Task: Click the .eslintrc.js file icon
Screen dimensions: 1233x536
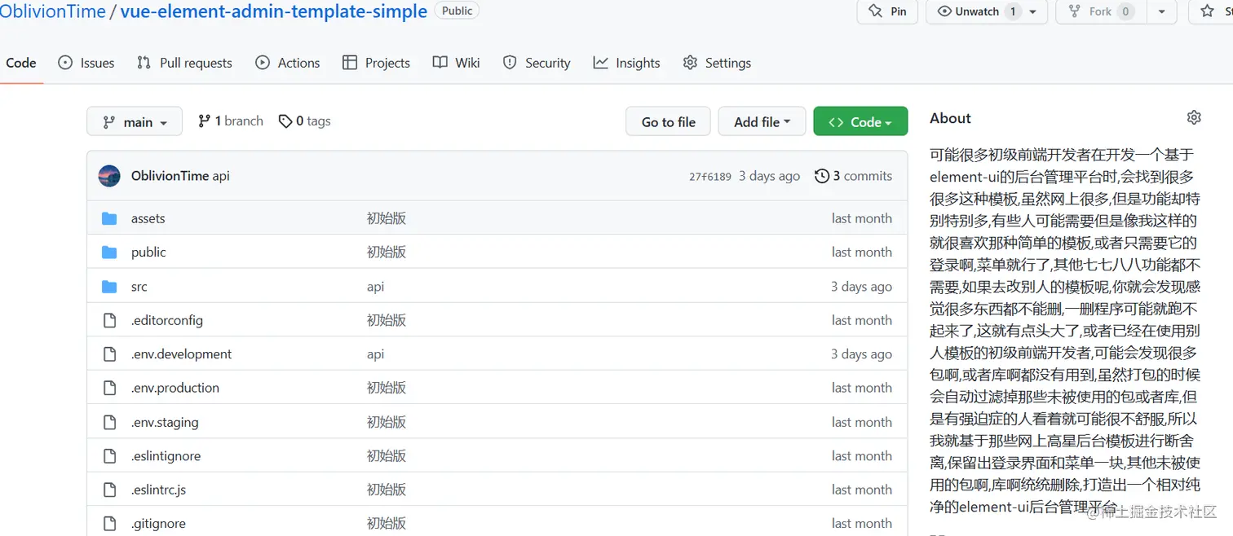Action: [x=109, y=490]
